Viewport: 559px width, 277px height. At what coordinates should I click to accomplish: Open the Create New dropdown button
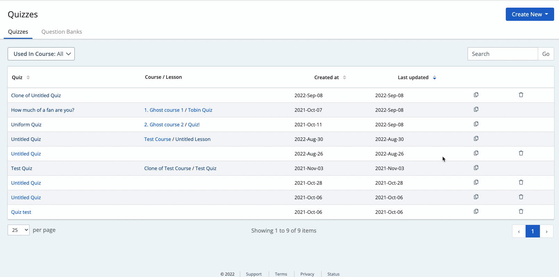tap(530, 14)
